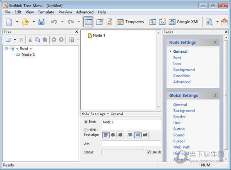Open the Help menu
231x170 pixels.
click(102, 12)
